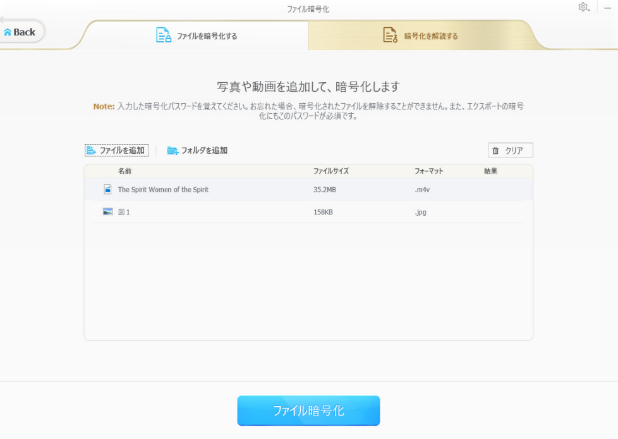Click the home icon in the Back button
This screenshot has width=618, height=439.
click(8, 32)
